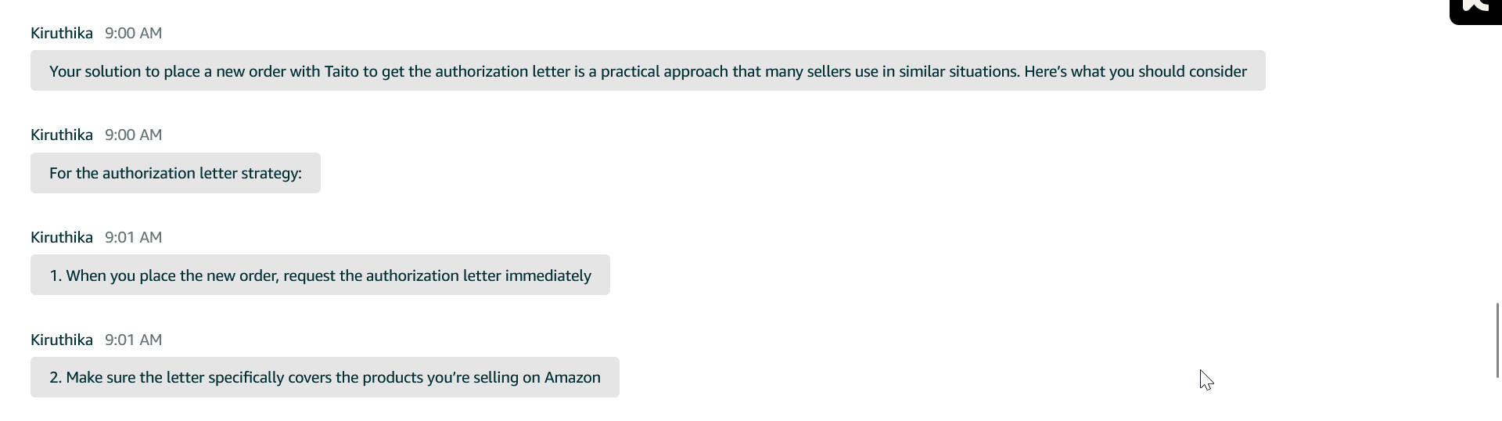The height and width of the screenshot is (421, 1502).
Task: Click the black corner icon at top right
Action: pyautogui.click(x=1477, y=11)
